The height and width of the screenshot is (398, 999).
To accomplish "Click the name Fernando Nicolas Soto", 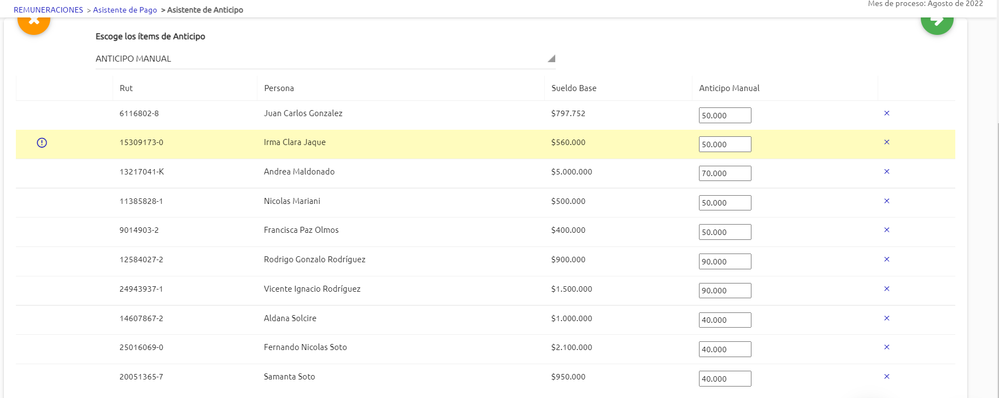I will (305, 347).
